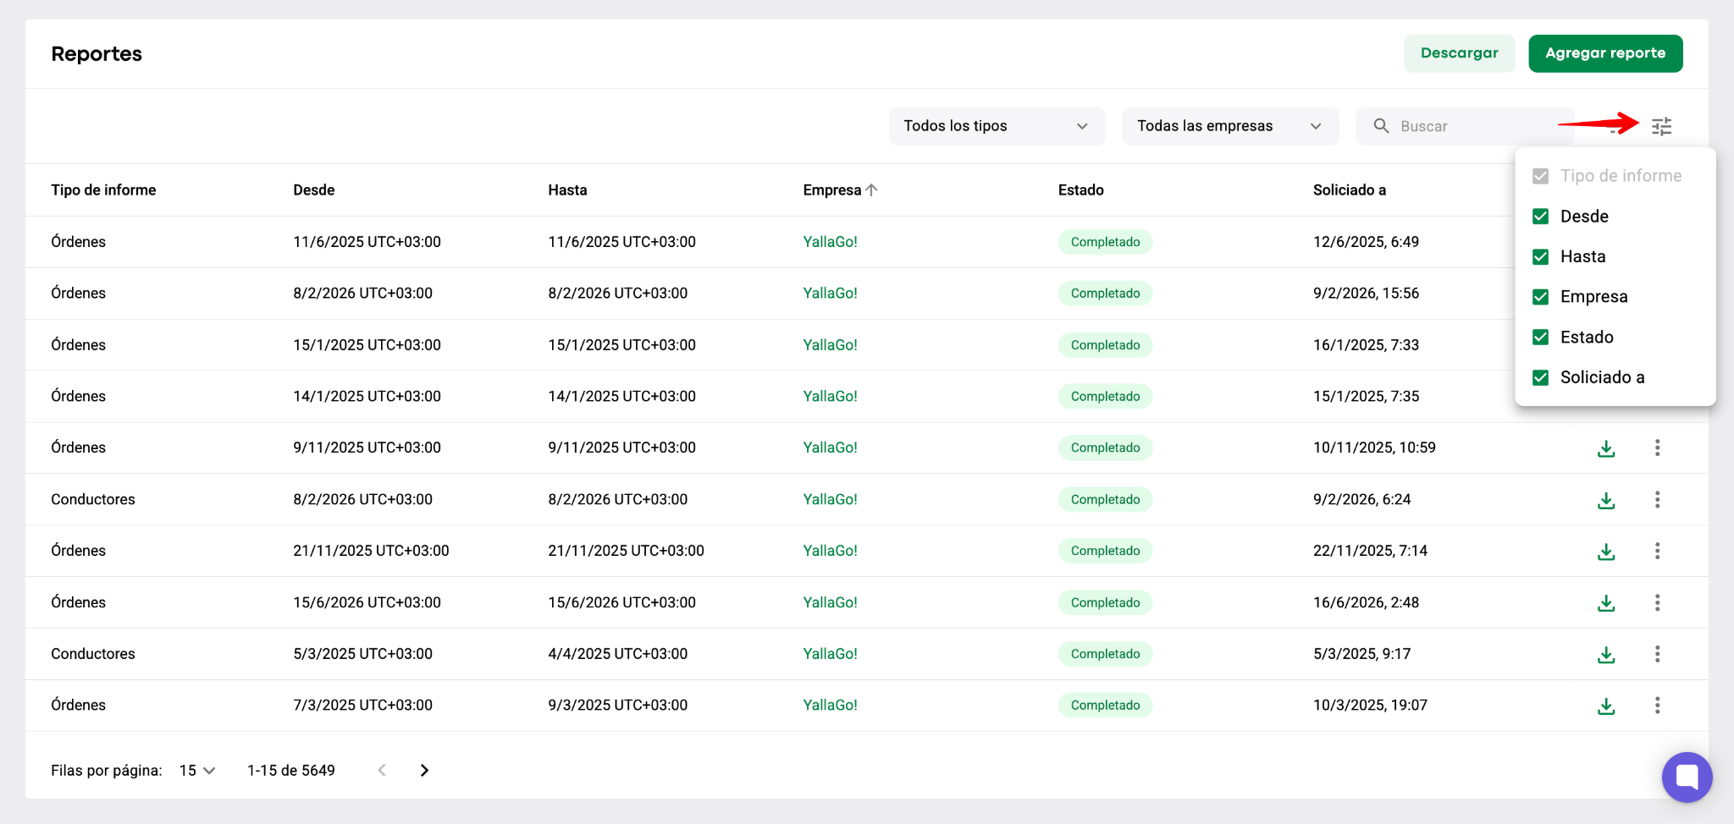The image size is (1734, 824).
Task: Click Conductores in the 5/3/2025 row
Action: tap(93, 654)
